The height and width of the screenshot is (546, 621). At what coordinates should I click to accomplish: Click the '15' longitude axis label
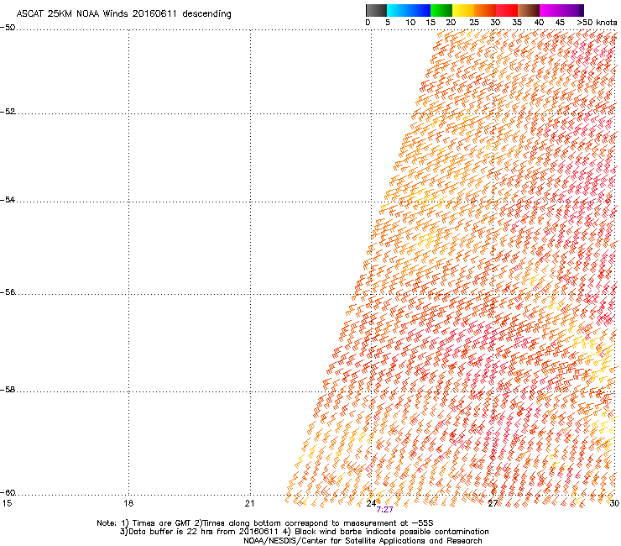tap(7, 503)
